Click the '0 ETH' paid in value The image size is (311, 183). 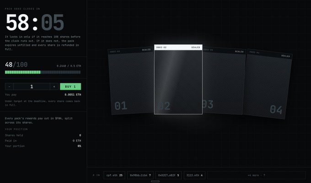coord(77,141)
